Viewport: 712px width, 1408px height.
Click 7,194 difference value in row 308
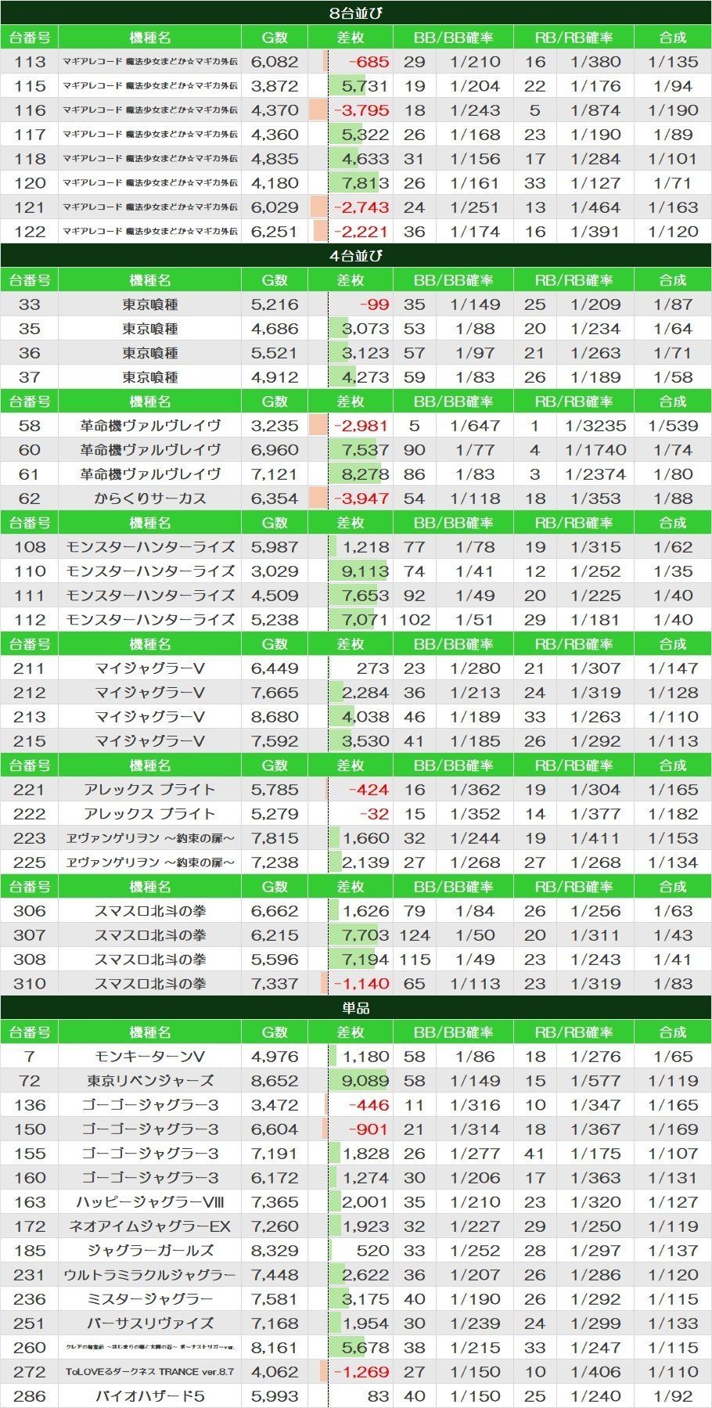click(x=365, y=960)
